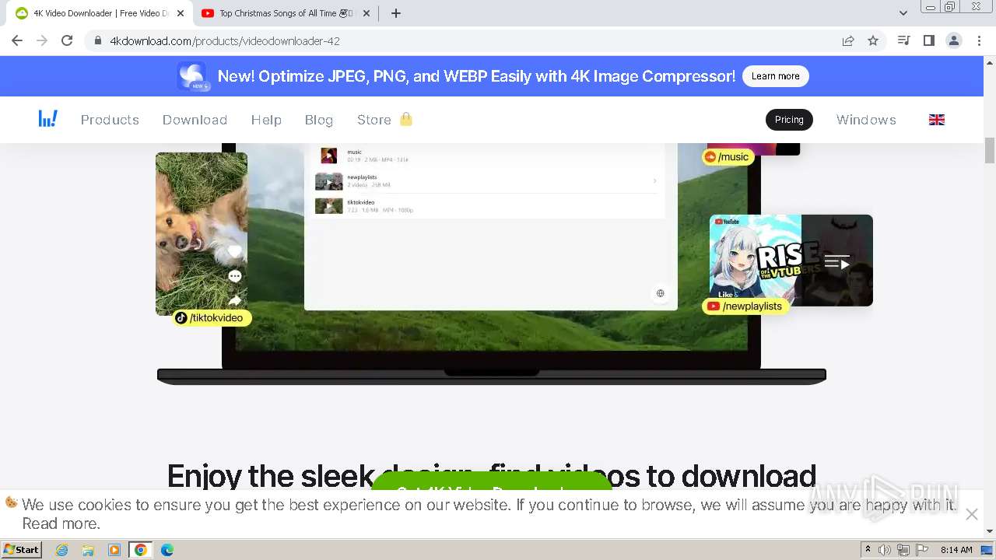996x560 pixels.
Task: Click the globe icon in app mockup
Action: [660, 293]
